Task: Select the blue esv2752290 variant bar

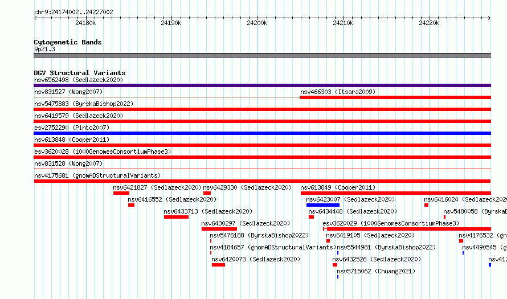Action: (262, 133)
